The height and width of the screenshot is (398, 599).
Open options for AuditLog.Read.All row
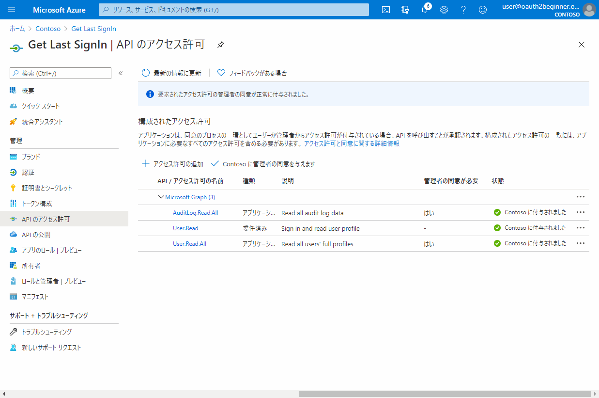[x=581, y=212]
